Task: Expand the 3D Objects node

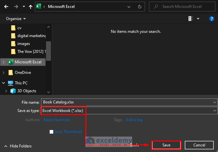Action: [x=6, y=91]
